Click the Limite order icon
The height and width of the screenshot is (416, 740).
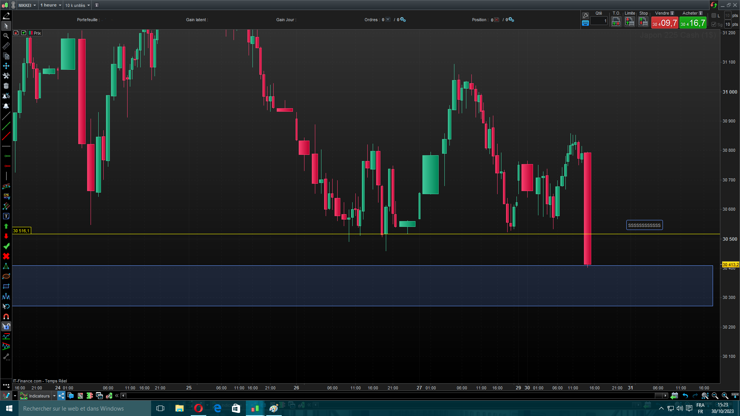(x=630, y=22)
